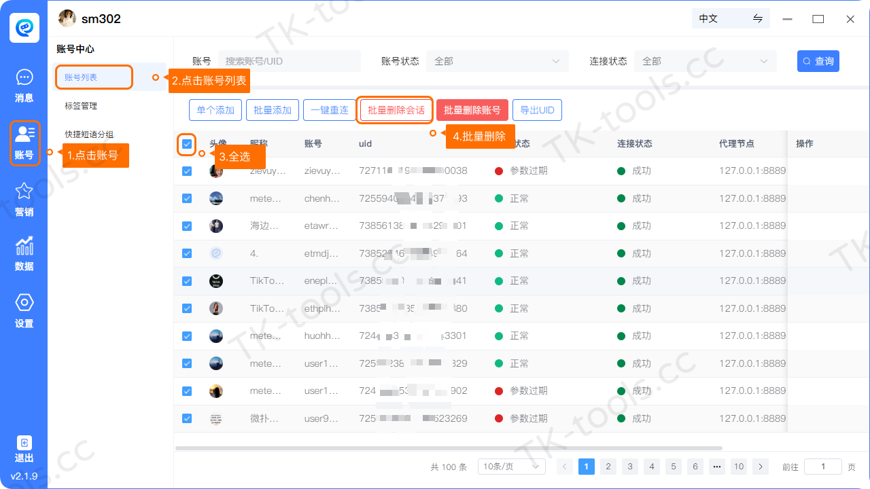Screen dimensions: 870x489
Task: Uncheck the chenh account row checkbox
Action: 187,198
